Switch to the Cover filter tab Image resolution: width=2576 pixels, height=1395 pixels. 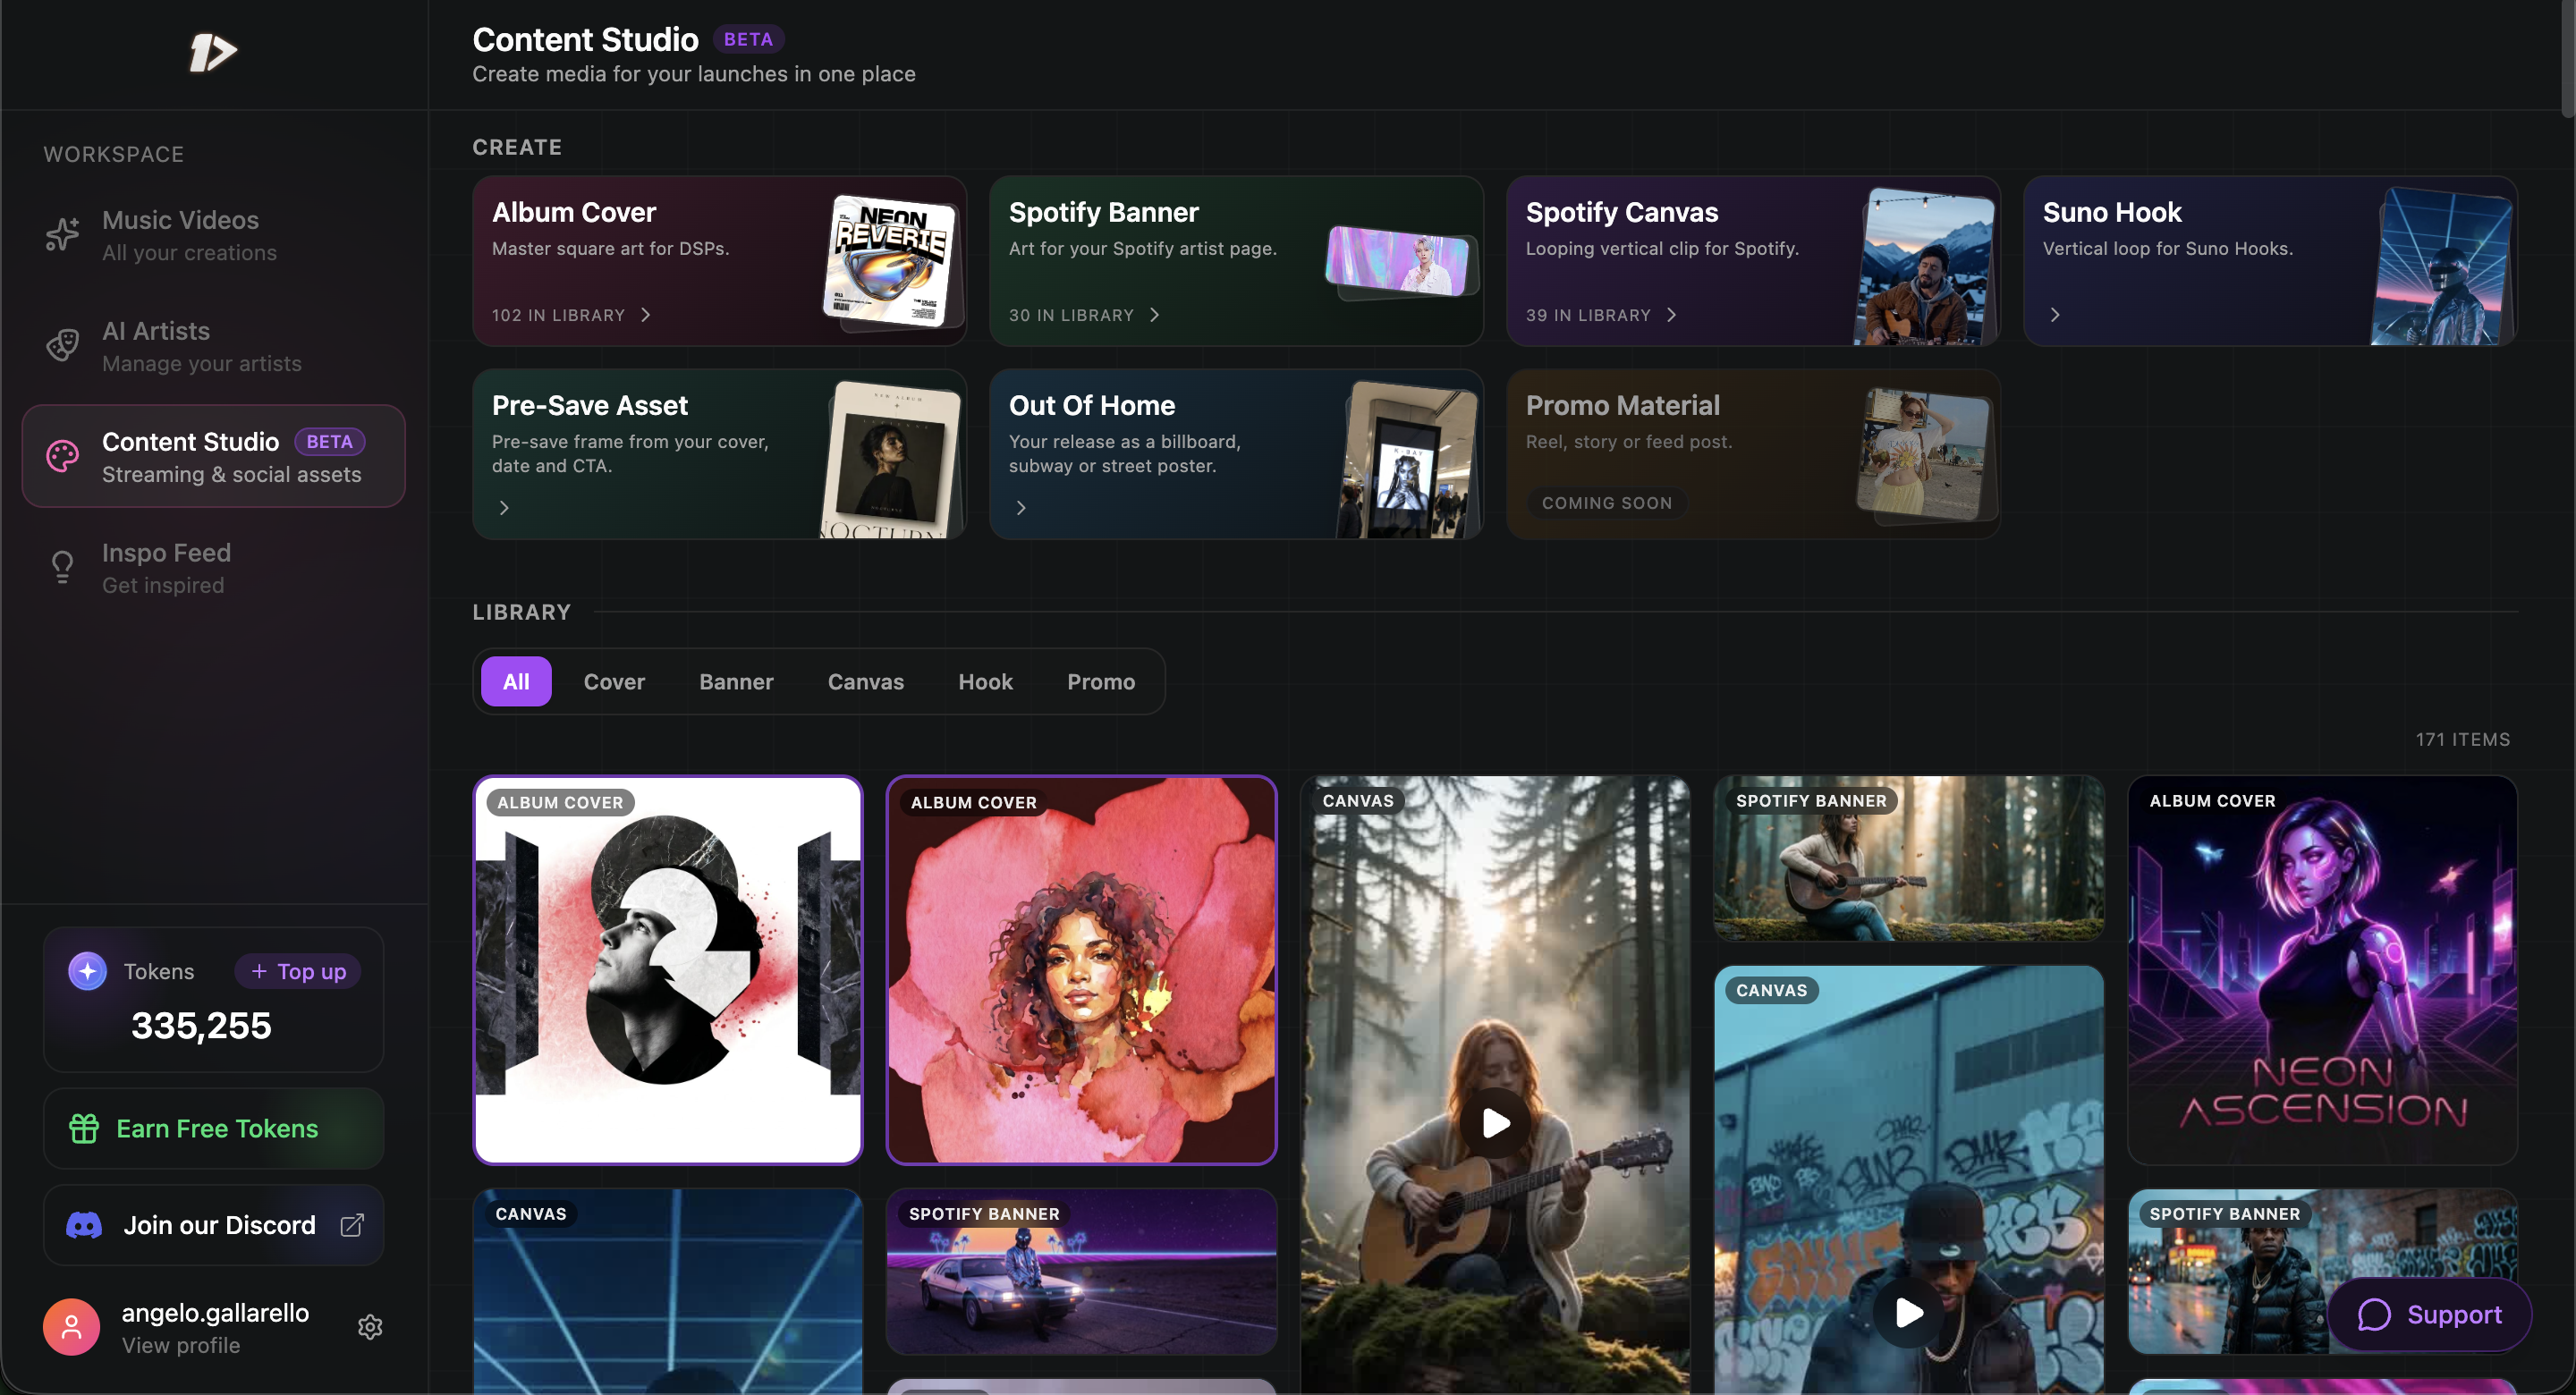[x=614, y=682]
